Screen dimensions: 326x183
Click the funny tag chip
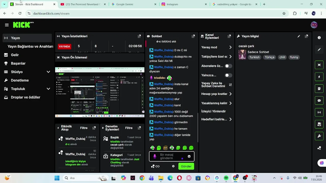tap(294, 57)
